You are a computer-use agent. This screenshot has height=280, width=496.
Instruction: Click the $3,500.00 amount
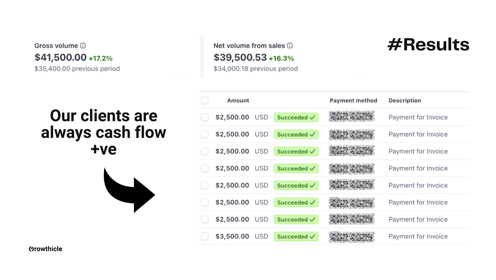click(232, 236)
